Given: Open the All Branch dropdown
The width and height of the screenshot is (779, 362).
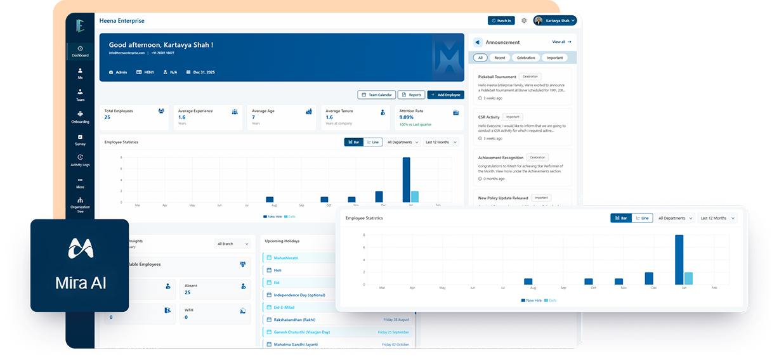Looking at the screenshot, I should pyautogui.click(x=233, y=243).
